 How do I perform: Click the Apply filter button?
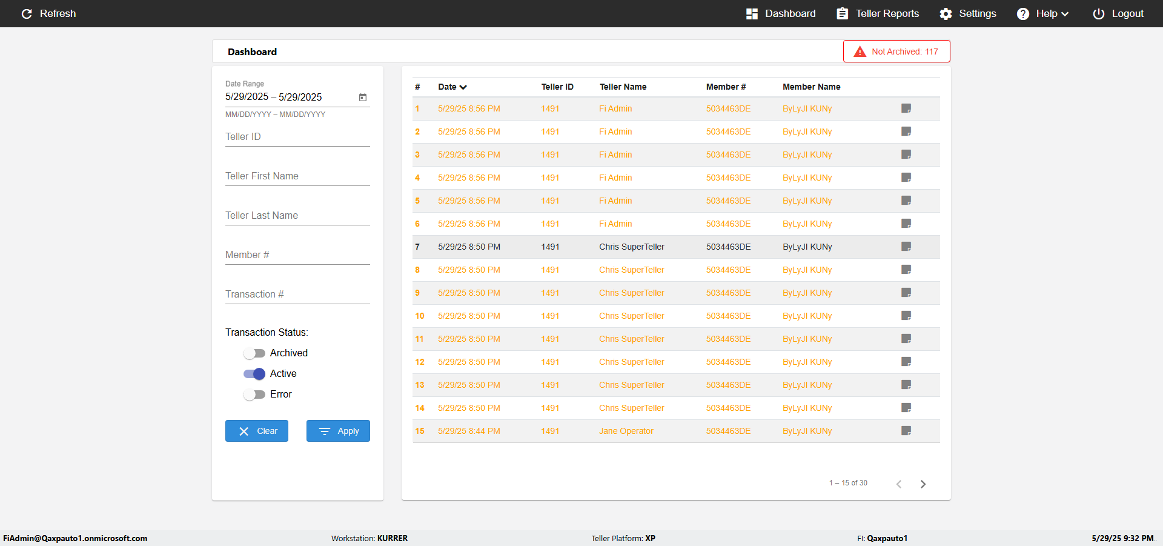[x=338, y=431]
